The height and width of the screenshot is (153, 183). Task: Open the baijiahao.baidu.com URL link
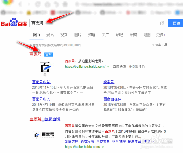point(85,67)
